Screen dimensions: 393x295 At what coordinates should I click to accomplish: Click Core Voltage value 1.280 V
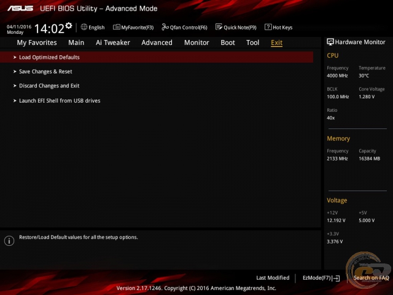click(367, 97)
